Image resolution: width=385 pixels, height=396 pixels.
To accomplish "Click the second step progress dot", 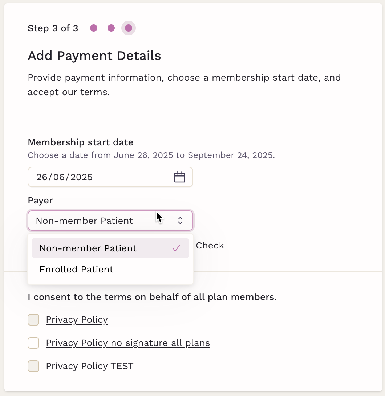I will (x=111, y=28).
